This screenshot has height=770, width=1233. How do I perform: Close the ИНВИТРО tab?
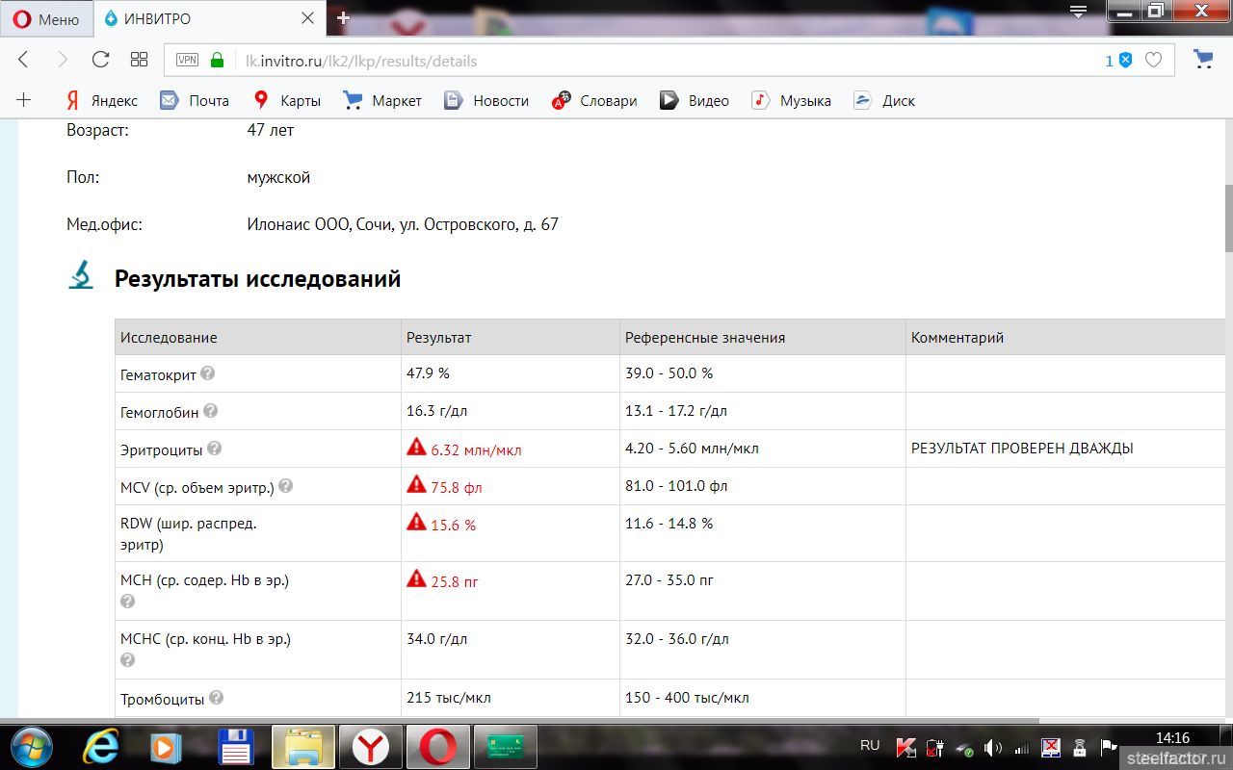tap(308, 19)
